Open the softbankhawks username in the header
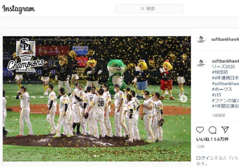This screenshot has width=239, height=167. pyautogui.click(x=225, y=39)
